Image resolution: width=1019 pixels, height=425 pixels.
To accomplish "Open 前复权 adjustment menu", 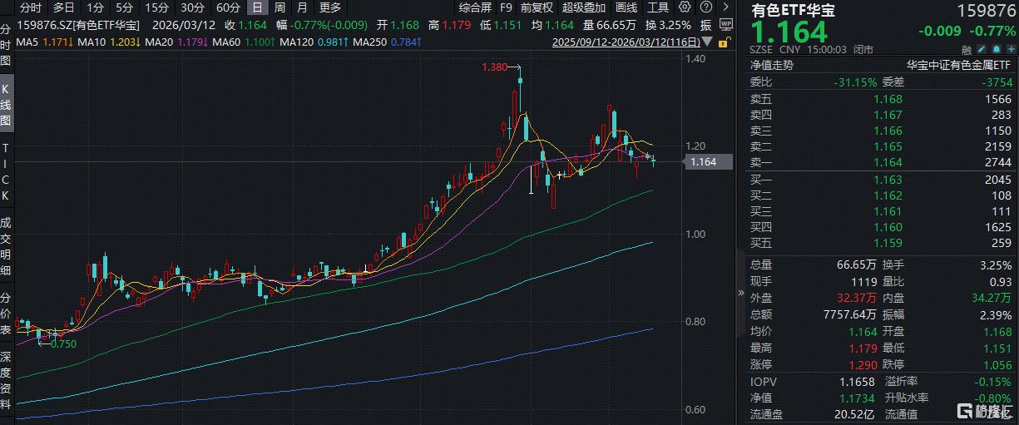I will pos(538,7).
